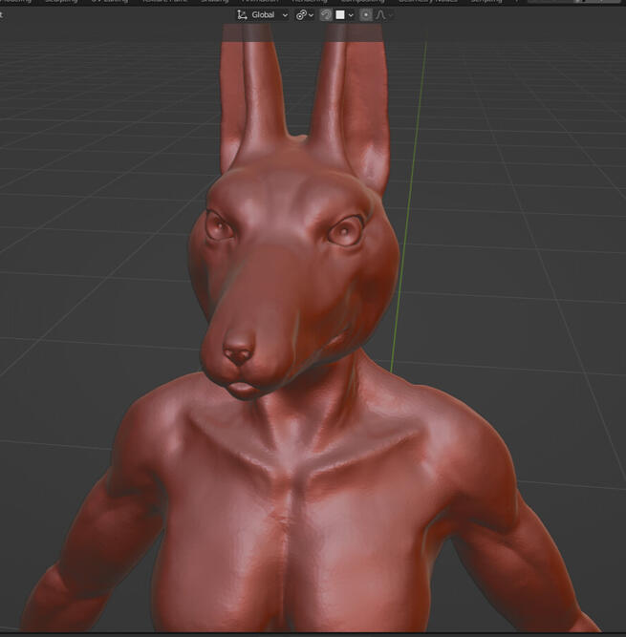Click the transform orientation axes icon
The height and width of the screenshot is (637, 626).
click(x=242, y=15)
